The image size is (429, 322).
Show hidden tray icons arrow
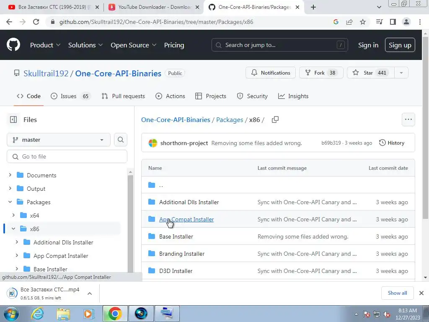[x=356, y=314]
